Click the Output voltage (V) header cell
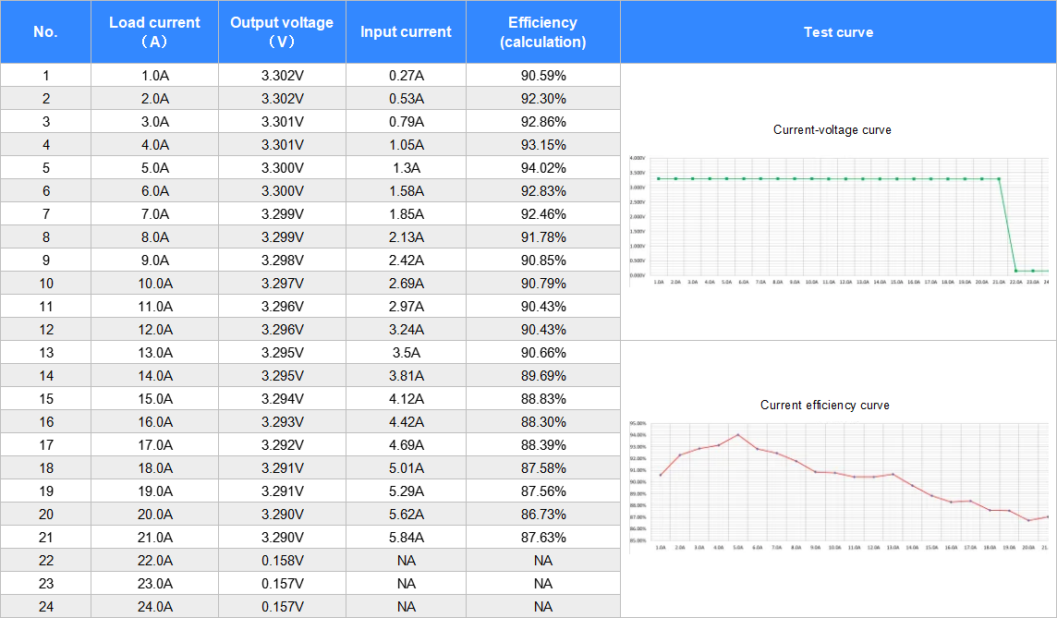This screenshot has height=618, width=1057. pos(282,32)
